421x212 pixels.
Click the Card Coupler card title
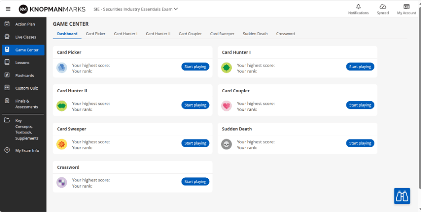[236, 91]
